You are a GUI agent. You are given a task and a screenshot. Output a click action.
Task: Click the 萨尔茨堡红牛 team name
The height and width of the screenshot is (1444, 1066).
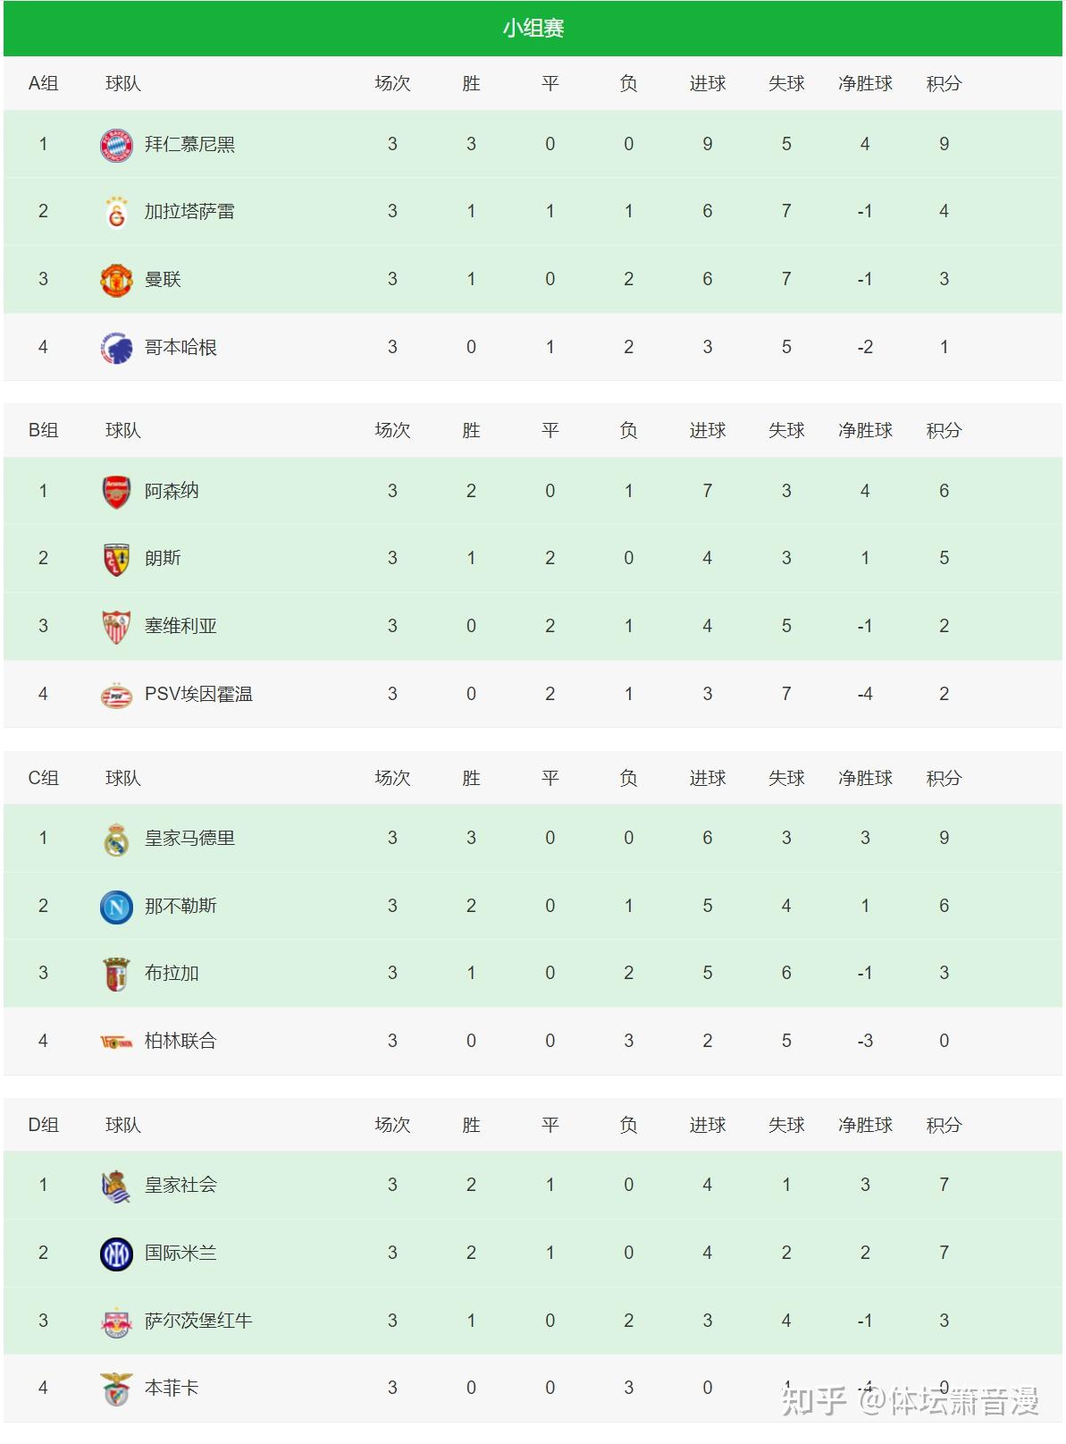[x=198, y=1321]
